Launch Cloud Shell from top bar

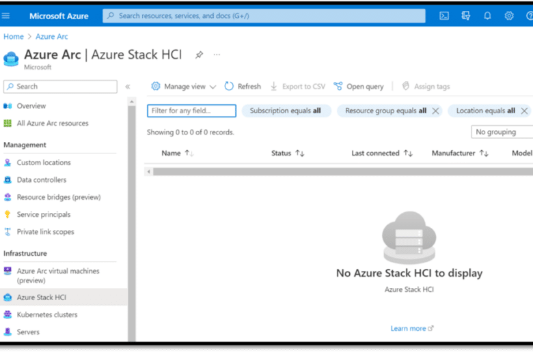tap(444, 16)
